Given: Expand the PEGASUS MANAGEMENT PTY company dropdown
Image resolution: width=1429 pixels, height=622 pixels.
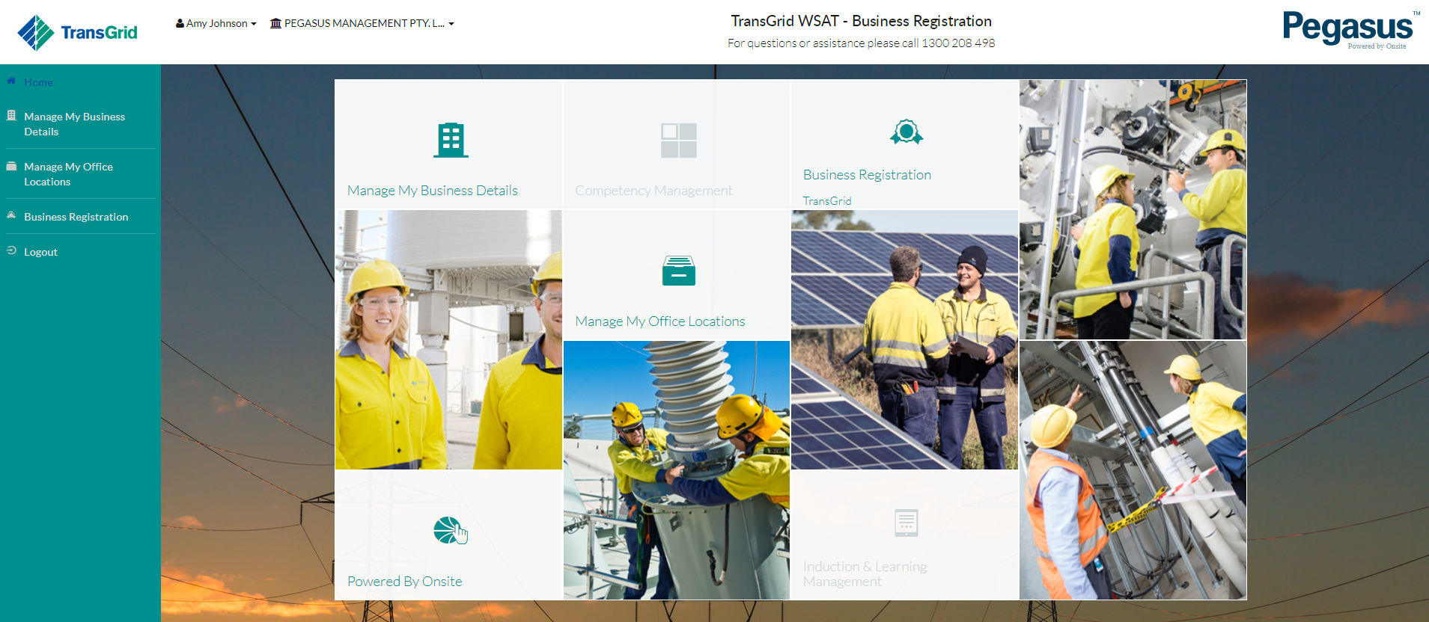Looking at the screenshot, I should [362, 23].
